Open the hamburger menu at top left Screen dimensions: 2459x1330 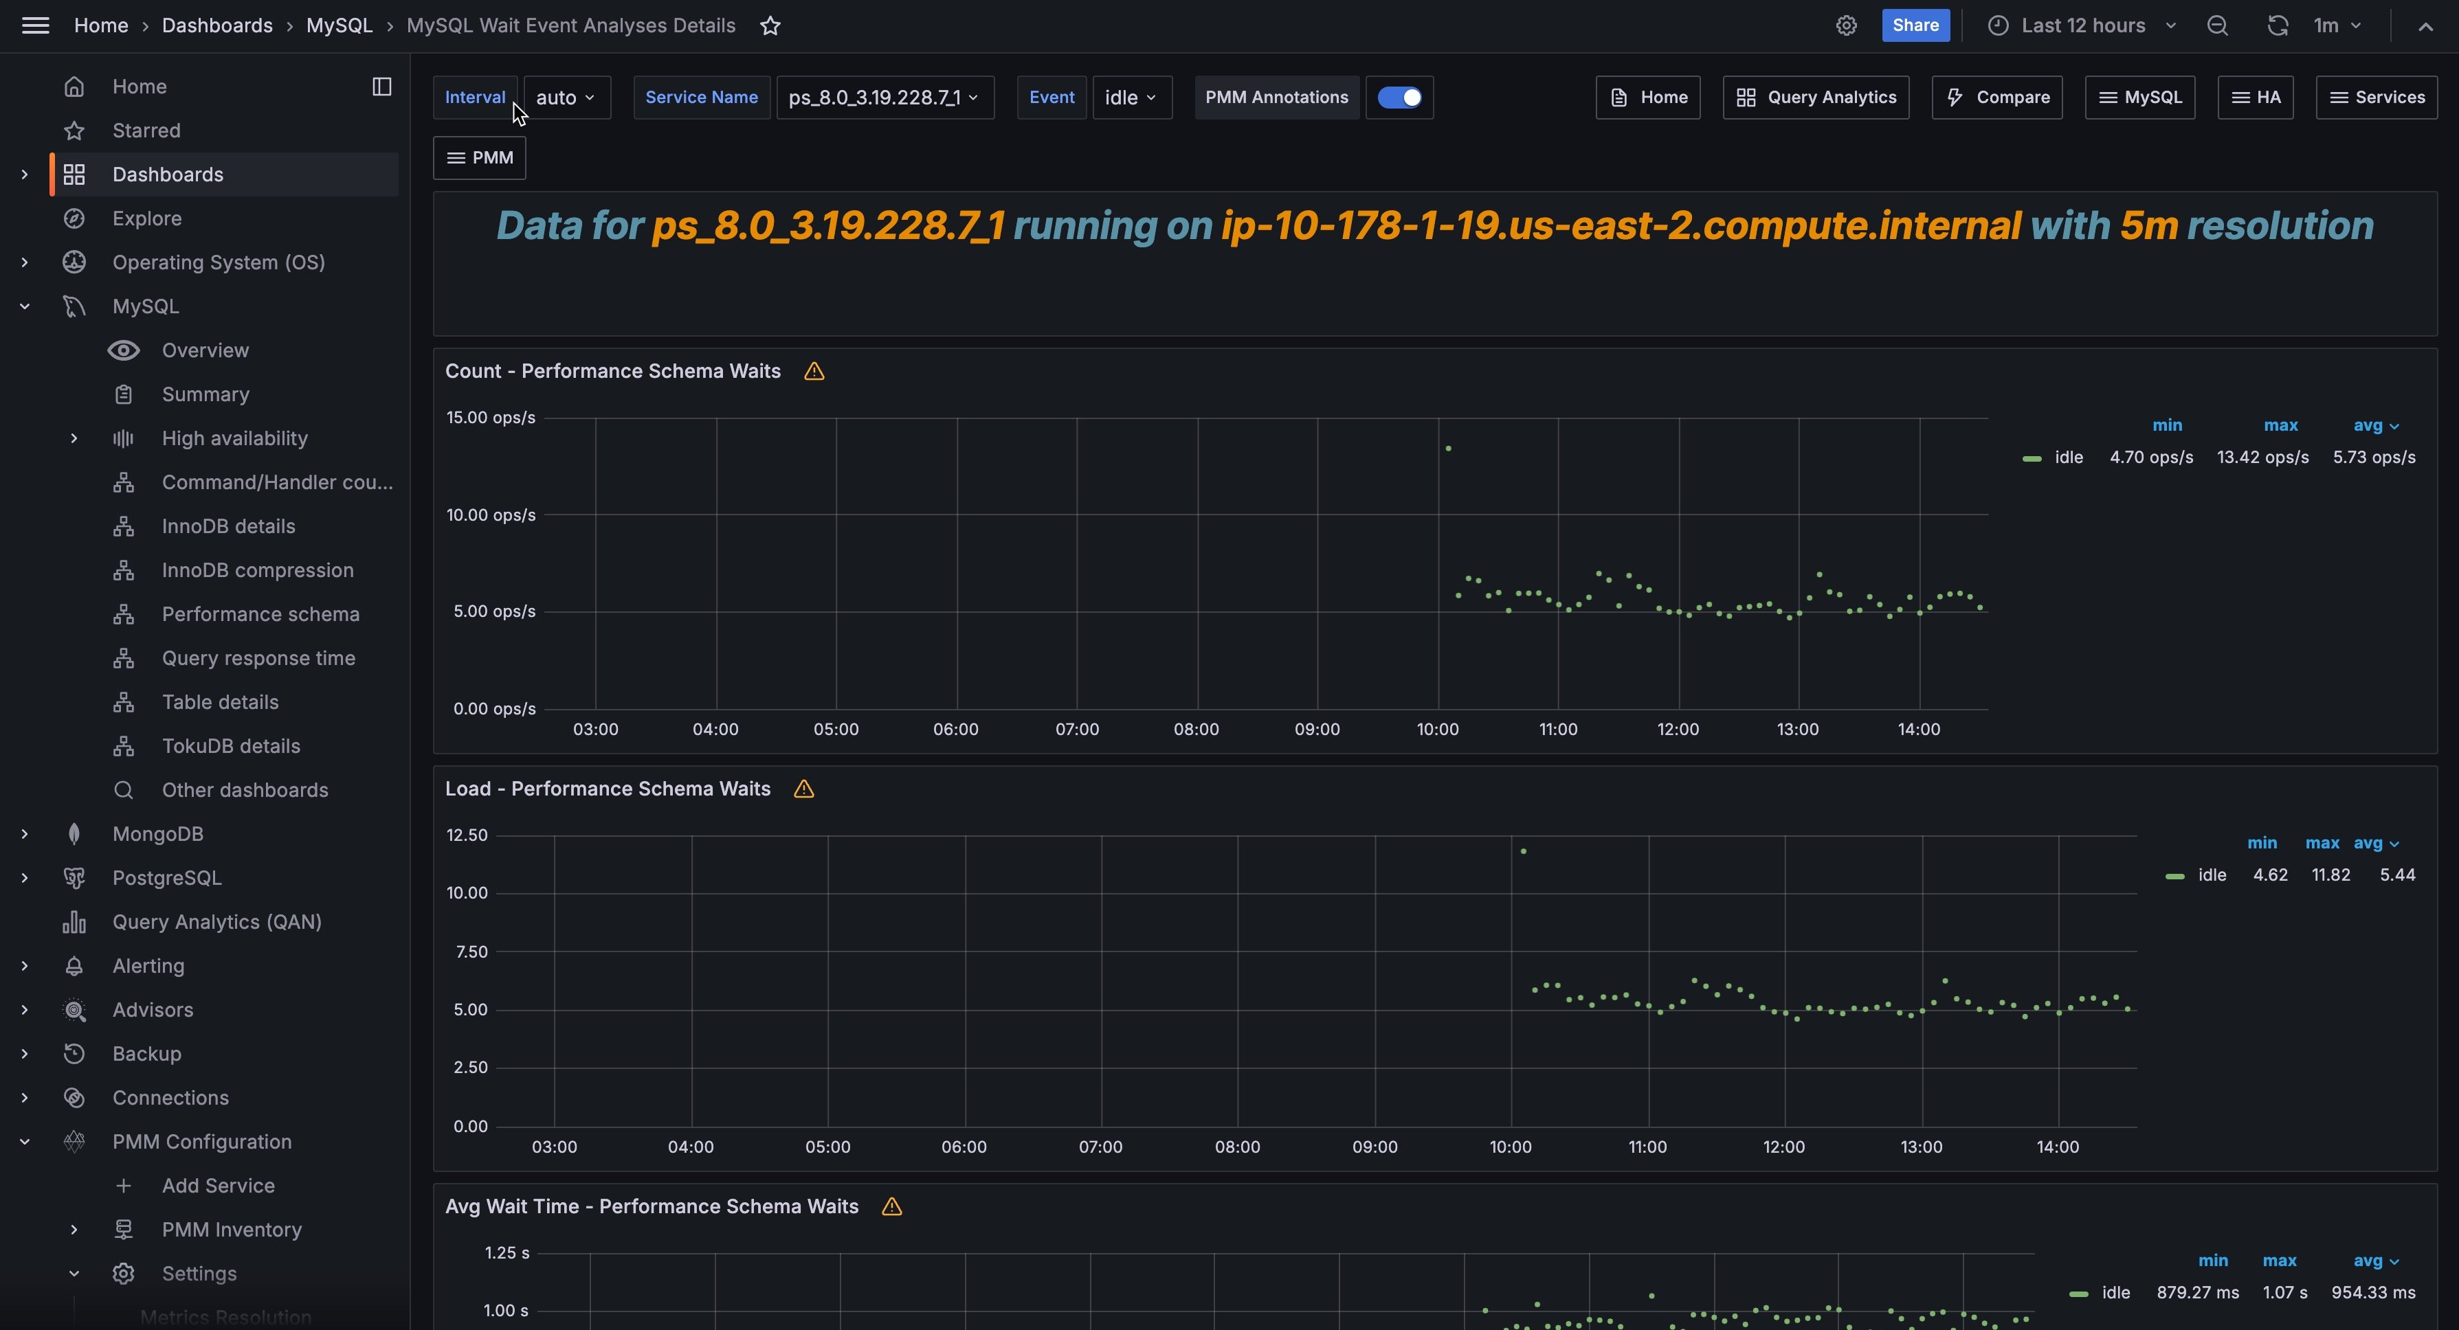coord(35,25)
